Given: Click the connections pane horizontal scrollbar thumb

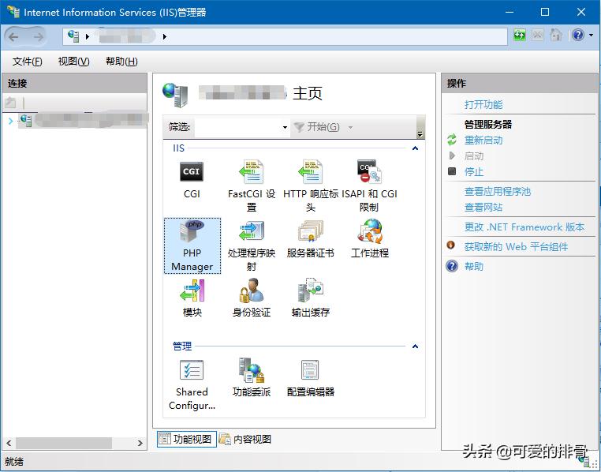Looking at the screenshot, I should (64, 444).
